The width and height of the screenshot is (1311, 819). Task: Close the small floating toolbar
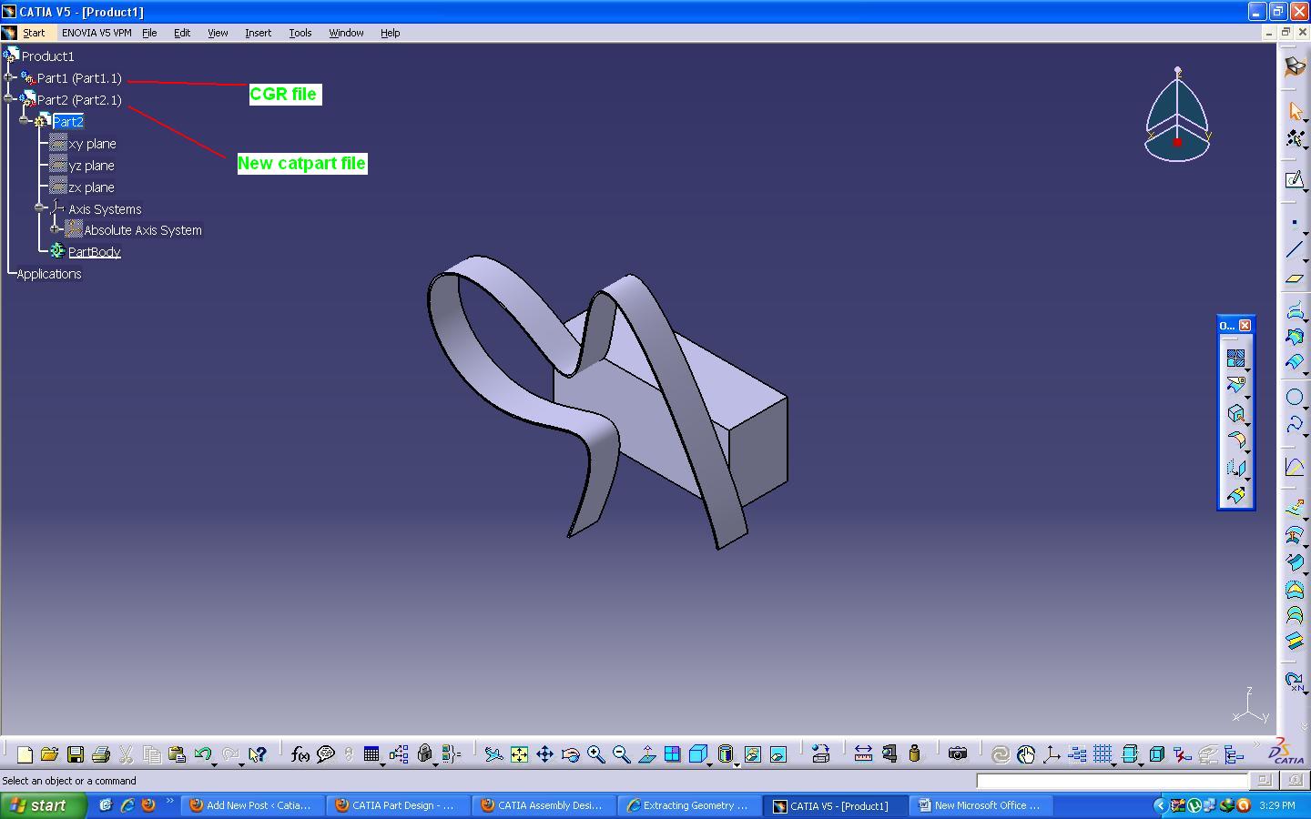click(1245, 325)
